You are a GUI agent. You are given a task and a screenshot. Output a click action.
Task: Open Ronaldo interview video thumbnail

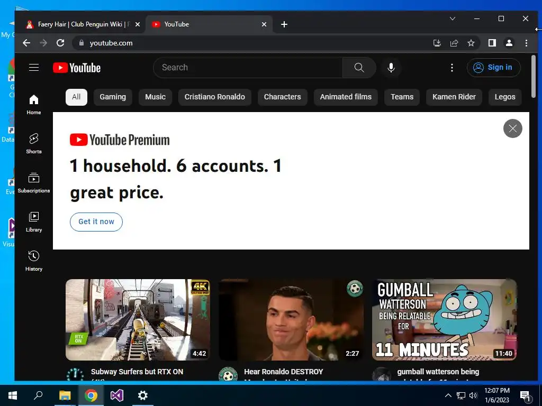pyautogui.click(x=291, y=320)
